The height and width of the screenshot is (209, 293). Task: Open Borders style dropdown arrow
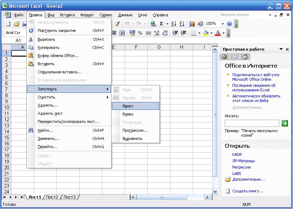click(x=199, y=33)
